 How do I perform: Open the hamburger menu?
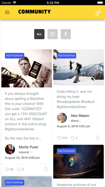[x=7, y=12]
